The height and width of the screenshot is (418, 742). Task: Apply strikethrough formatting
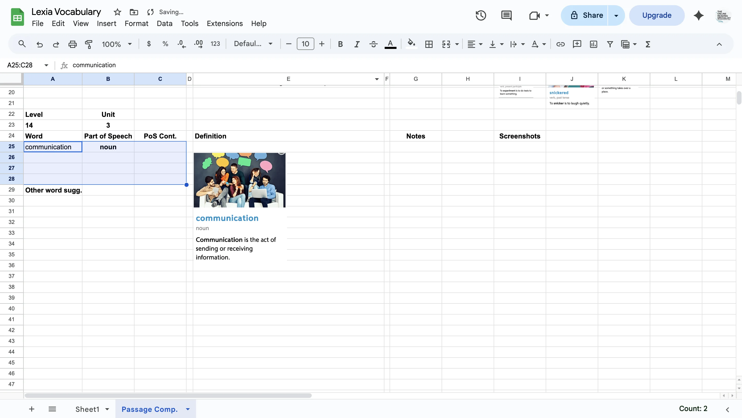(373, 44)
